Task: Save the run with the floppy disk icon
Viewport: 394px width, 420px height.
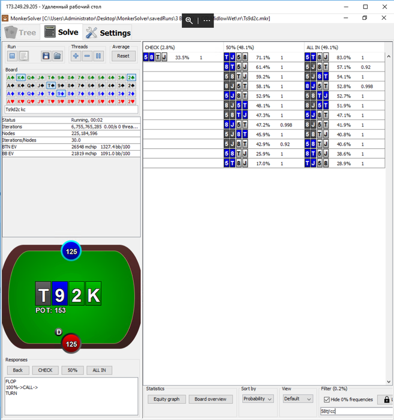Action: (46, 56)
